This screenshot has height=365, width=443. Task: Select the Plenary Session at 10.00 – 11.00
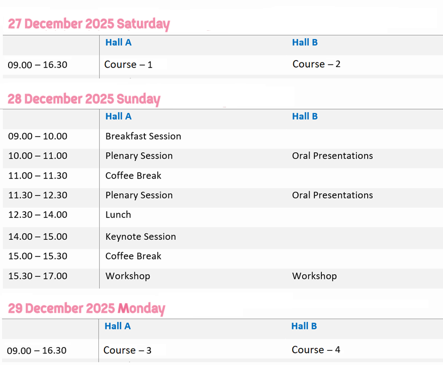coord(139,156)
